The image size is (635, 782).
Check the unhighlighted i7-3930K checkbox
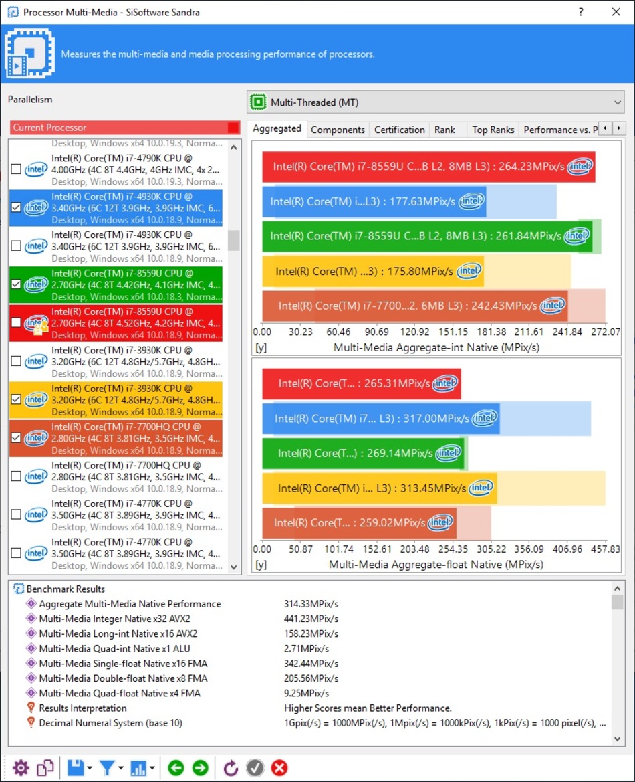tap(16, 361)
